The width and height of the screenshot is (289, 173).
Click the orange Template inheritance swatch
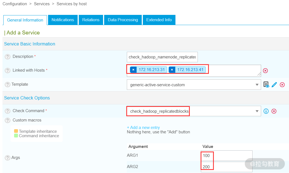pos(16,131)
